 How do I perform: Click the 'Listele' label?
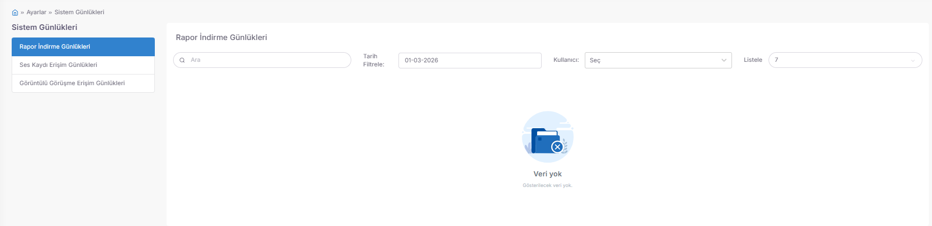(753, 60)
